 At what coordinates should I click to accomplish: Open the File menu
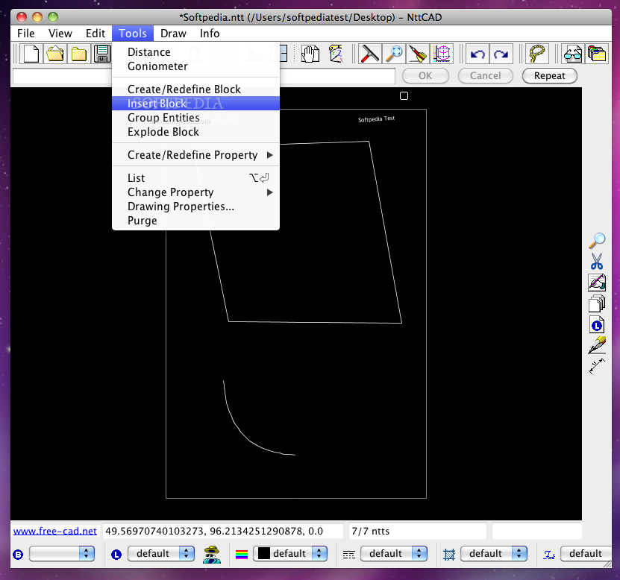point(26,34)
